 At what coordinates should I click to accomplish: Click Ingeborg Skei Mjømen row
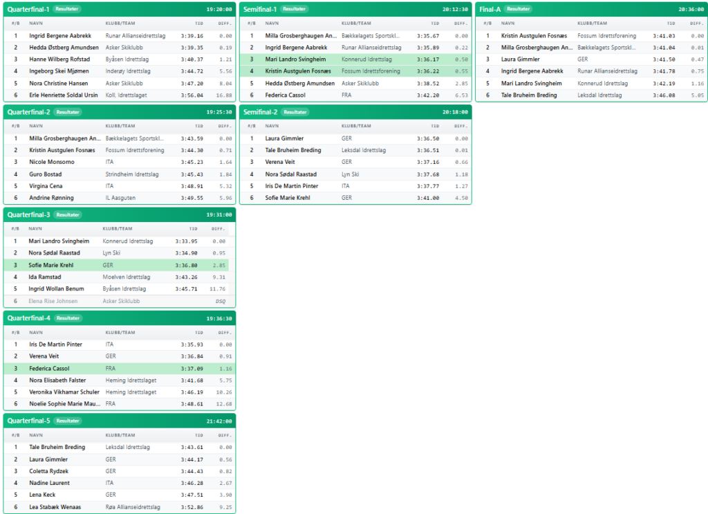coord(120,71)
